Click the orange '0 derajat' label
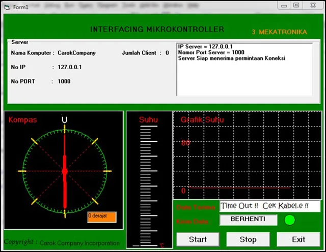 pos(102,217)
